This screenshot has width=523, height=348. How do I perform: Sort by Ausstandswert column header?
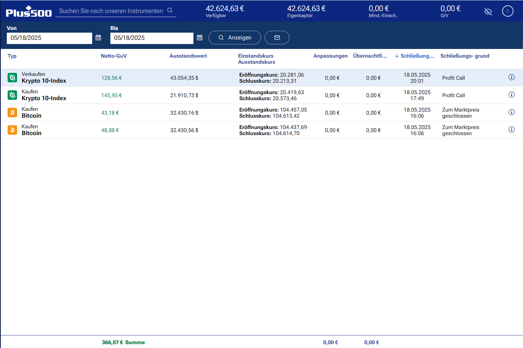[x=188, y=56]
